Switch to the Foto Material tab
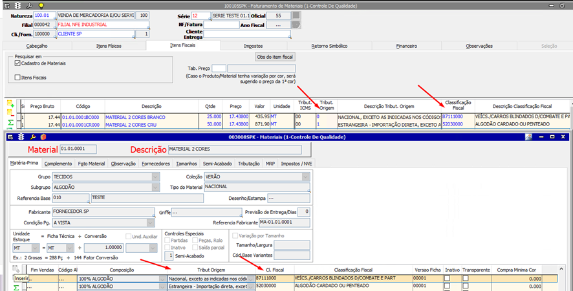573x291 pixels. (x=91, y=164)
